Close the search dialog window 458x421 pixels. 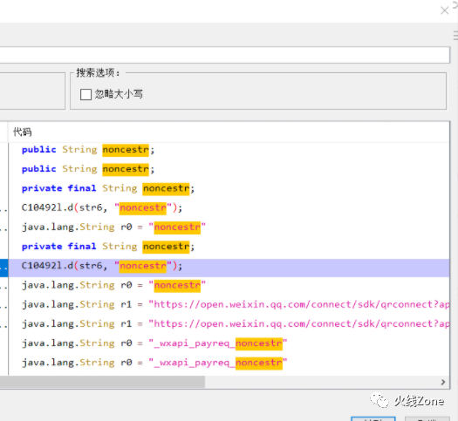(444, 10)
